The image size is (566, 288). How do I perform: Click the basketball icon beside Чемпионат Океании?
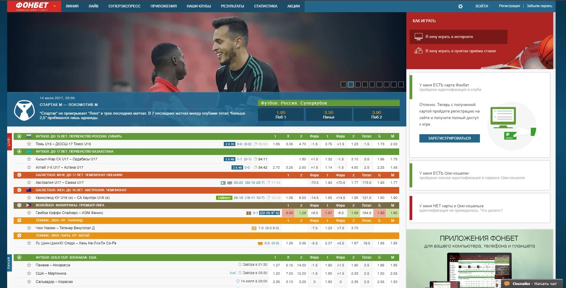click(x=19, y=175)
